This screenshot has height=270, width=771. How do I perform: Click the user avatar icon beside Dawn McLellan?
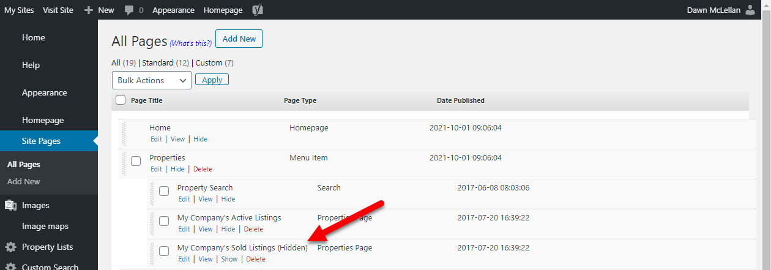[x=751, y=10]
